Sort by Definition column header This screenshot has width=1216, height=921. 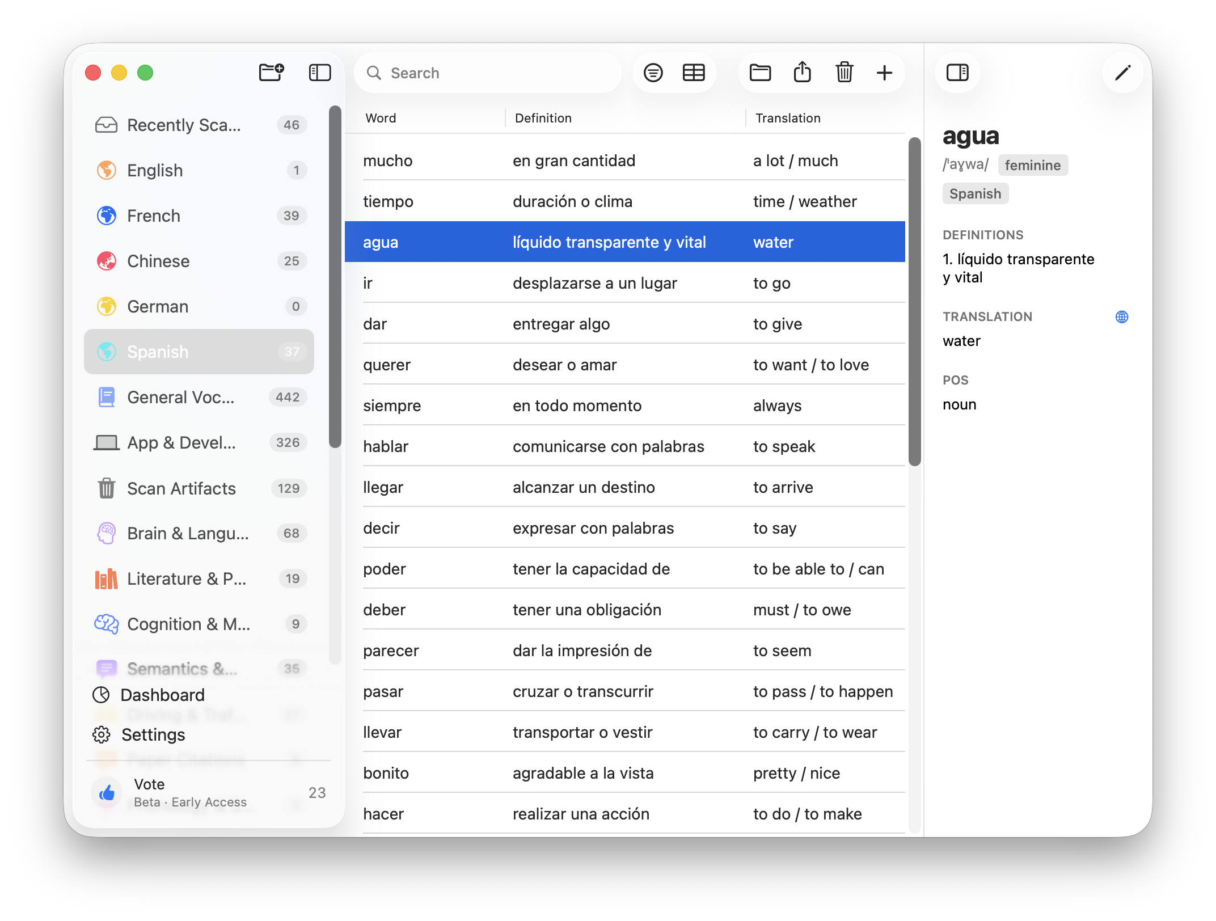click(x=543, y=118)
